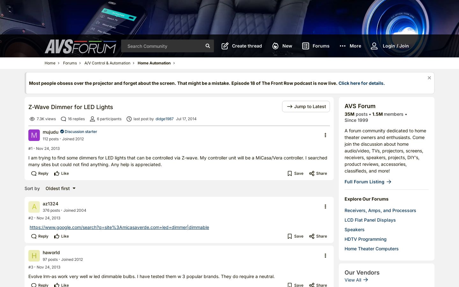The width and height of the screenshot is (459, 287).
Task: Click mujudu's avatar
Action: [x=34, y=135]
